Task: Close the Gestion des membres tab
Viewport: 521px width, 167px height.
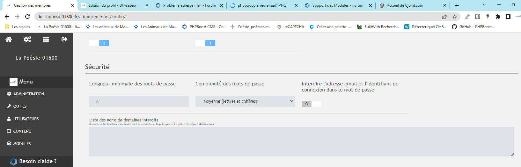Action: (x=72, y=5)
